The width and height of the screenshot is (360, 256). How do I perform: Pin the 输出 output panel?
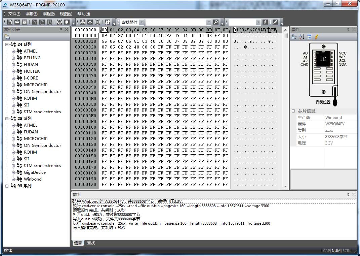click(348, 195)
